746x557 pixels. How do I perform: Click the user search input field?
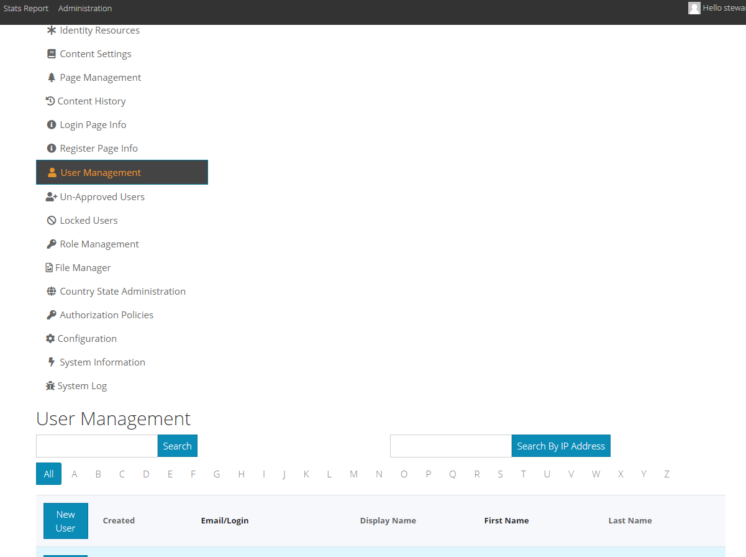tap(96, 446)
